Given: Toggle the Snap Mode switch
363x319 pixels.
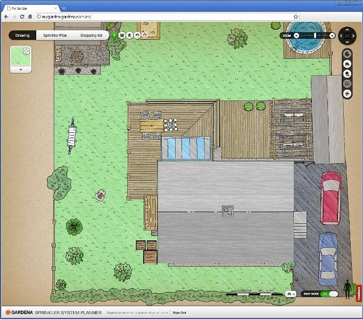Looking at the screenshot, I should pyautogui.click(x=329, y=294).
